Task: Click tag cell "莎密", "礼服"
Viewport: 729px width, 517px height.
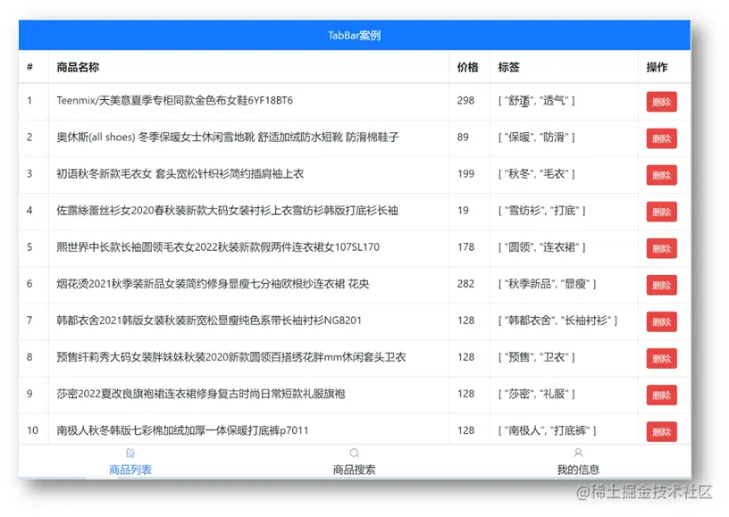Action: click(537, 394)
